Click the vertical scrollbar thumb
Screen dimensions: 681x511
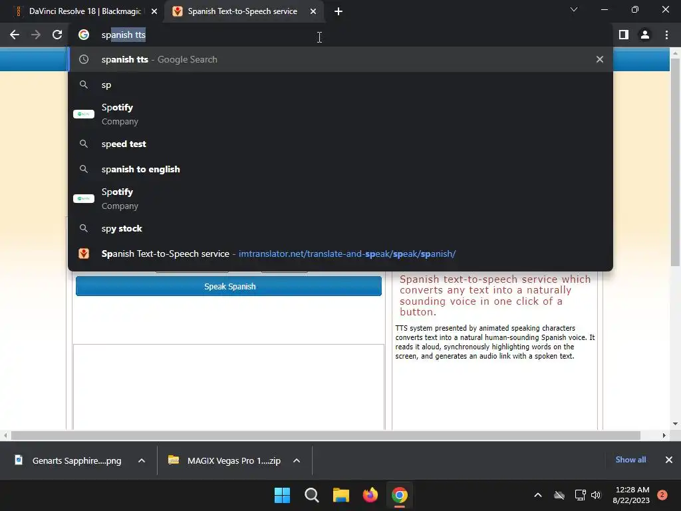675,162
